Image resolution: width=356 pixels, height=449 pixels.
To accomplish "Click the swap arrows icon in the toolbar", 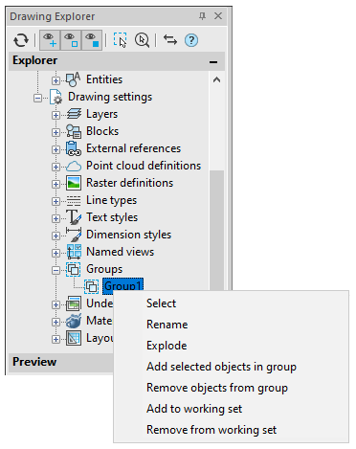I will (170, 40).
